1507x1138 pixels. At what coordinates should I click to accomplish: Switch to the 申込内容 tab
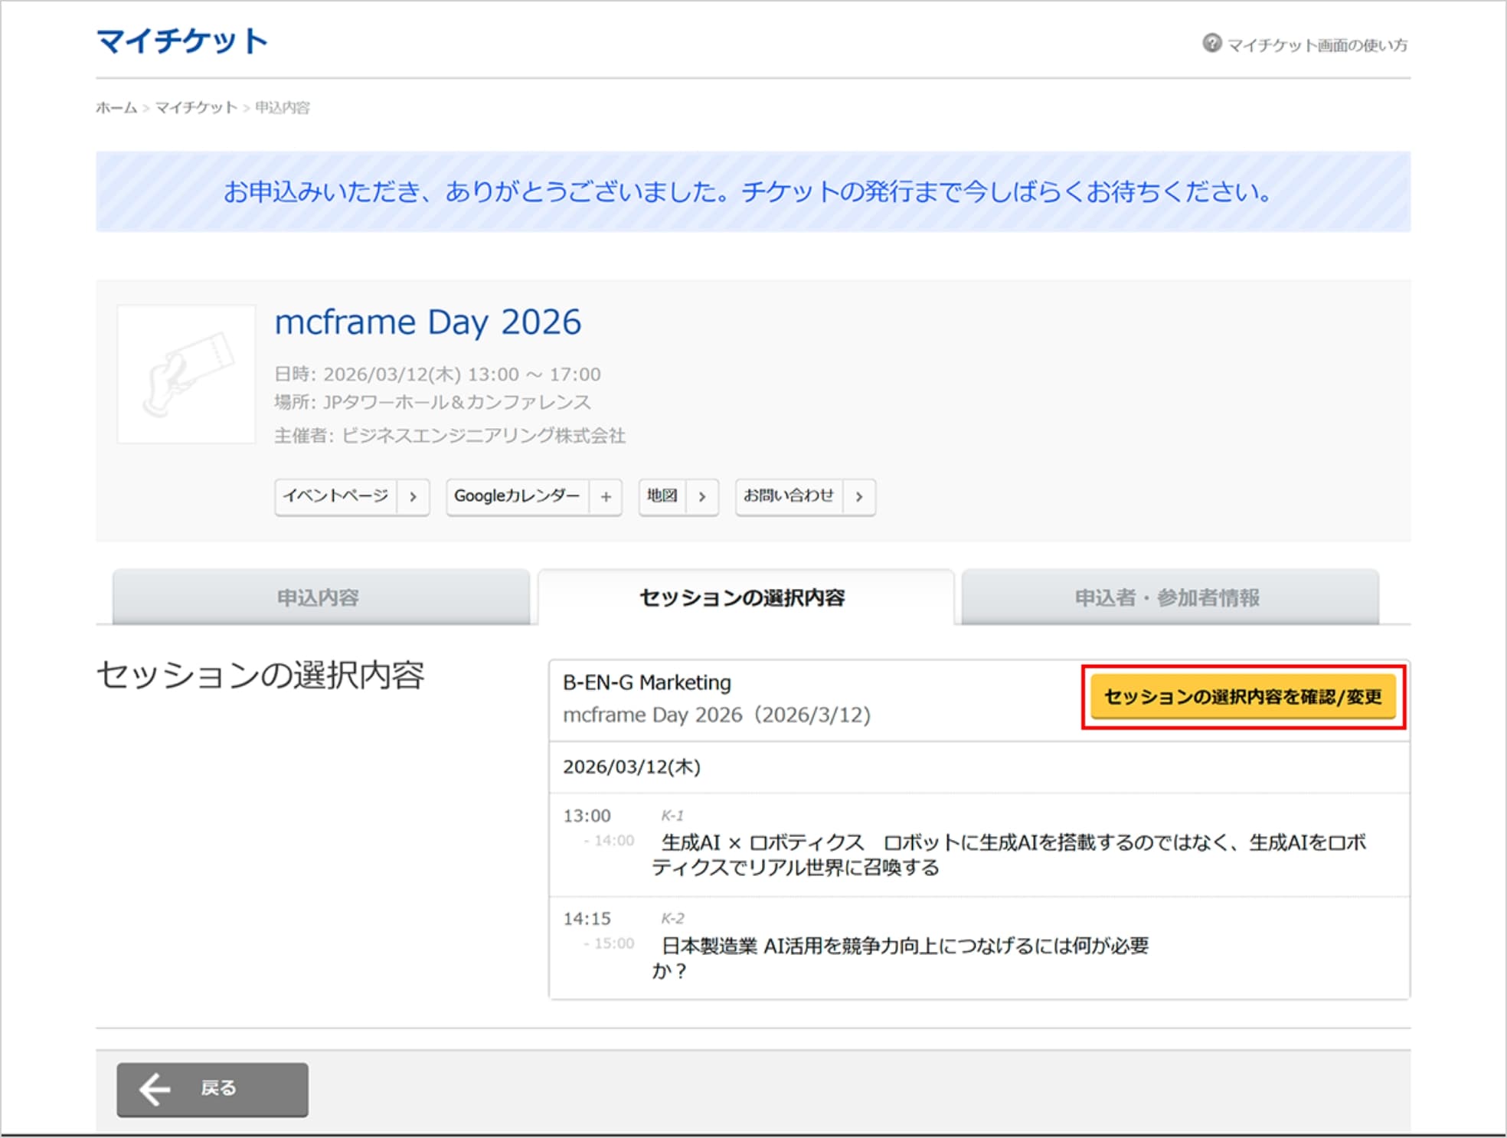coord(319,597)
